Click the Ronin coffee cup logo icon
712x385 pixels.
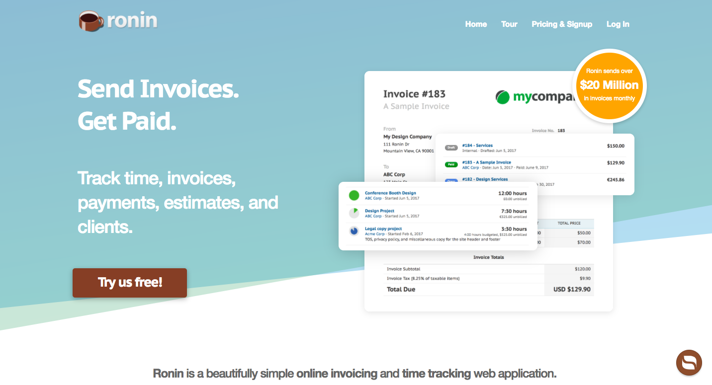click(91, 21)
